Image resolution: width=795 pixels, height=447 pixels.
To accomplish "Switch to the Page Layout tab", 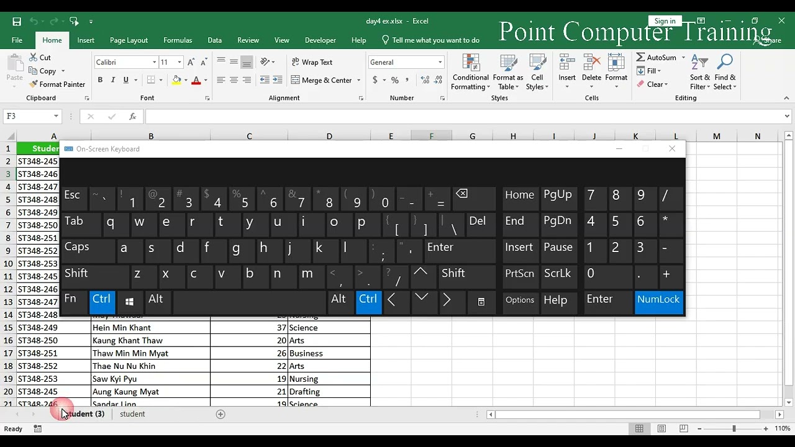I will point(129,40).
